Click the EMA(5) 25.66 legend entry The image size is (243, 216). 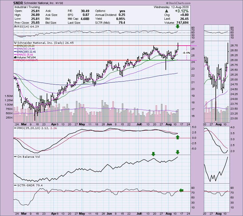(25, 55)
